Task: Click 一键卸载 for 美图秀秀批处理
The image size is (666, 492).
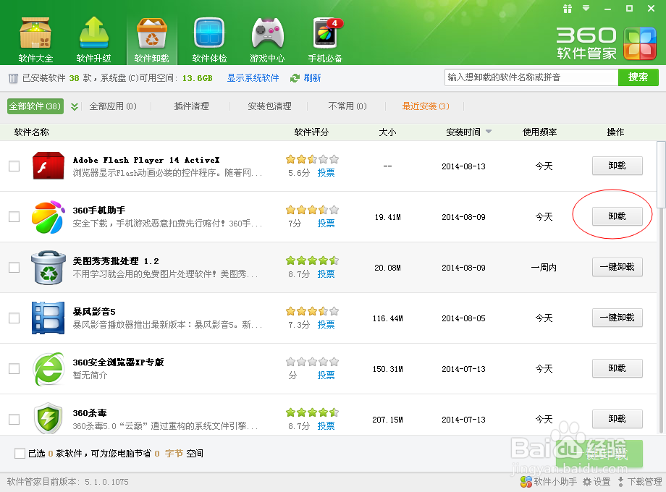Action: point(617,267)
